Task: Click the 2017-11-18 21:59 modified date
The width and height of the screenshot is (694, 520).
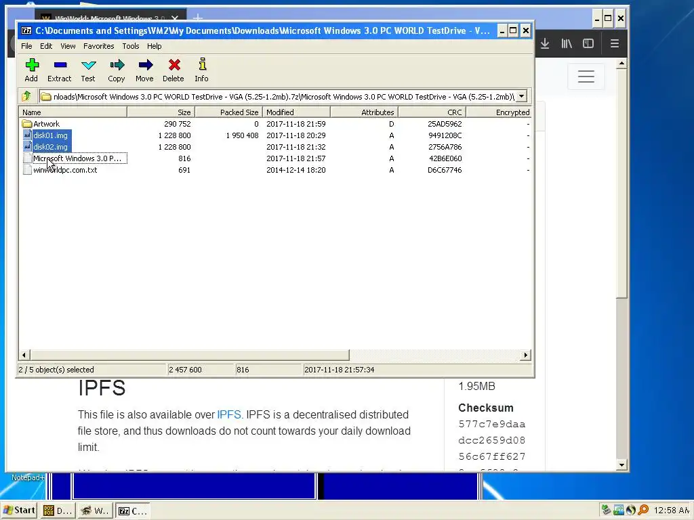Action: (296, 124)
